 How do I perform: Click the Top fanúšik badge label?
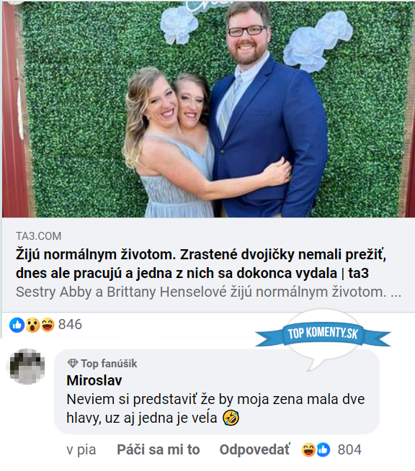coord(109,364)
